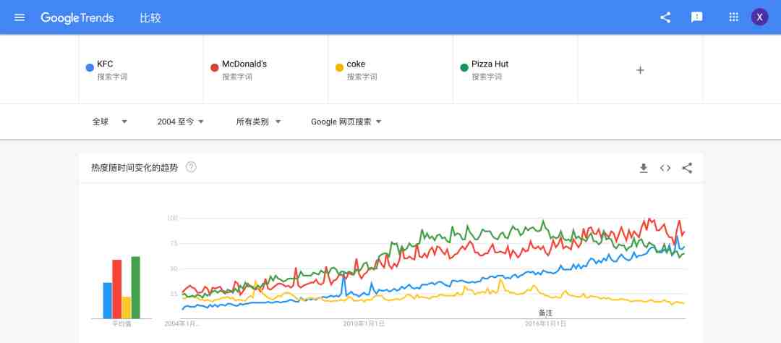The height and width of the screenshot is (343, 781).
Task: Expand the 所有类别 category dropdown
Action: [258, 122]
